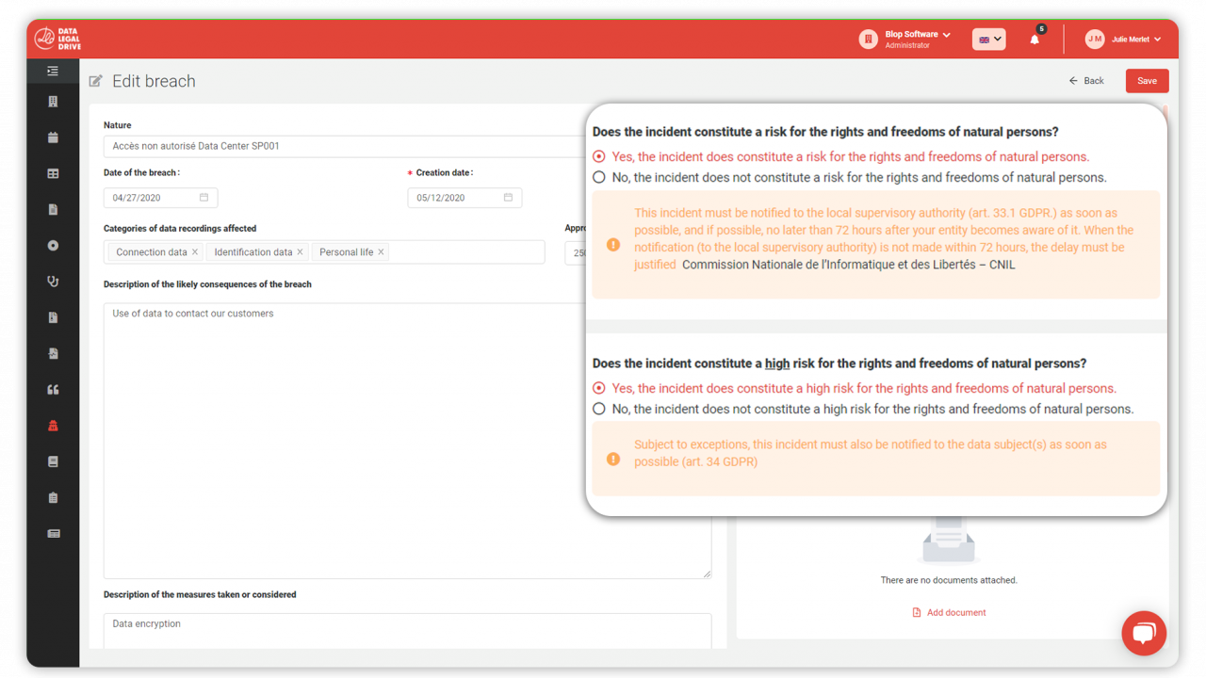This screenshot has width=1206, height=678.
Task: Open calendar picker for Date of the breach
Action: (x=204, y=198)
